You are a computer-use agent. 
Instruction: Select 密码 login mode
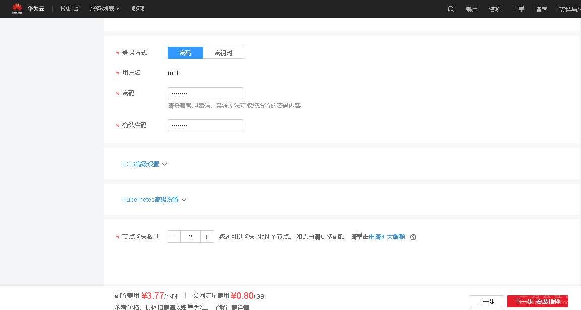185,53
